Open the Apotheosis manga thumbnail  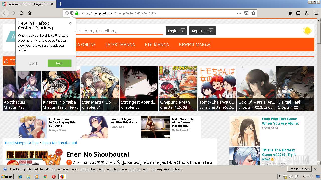click(x=22, y=88)
